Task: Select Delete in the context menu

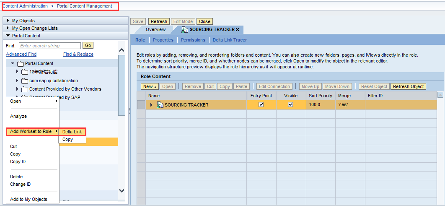Action: [16, 177]
